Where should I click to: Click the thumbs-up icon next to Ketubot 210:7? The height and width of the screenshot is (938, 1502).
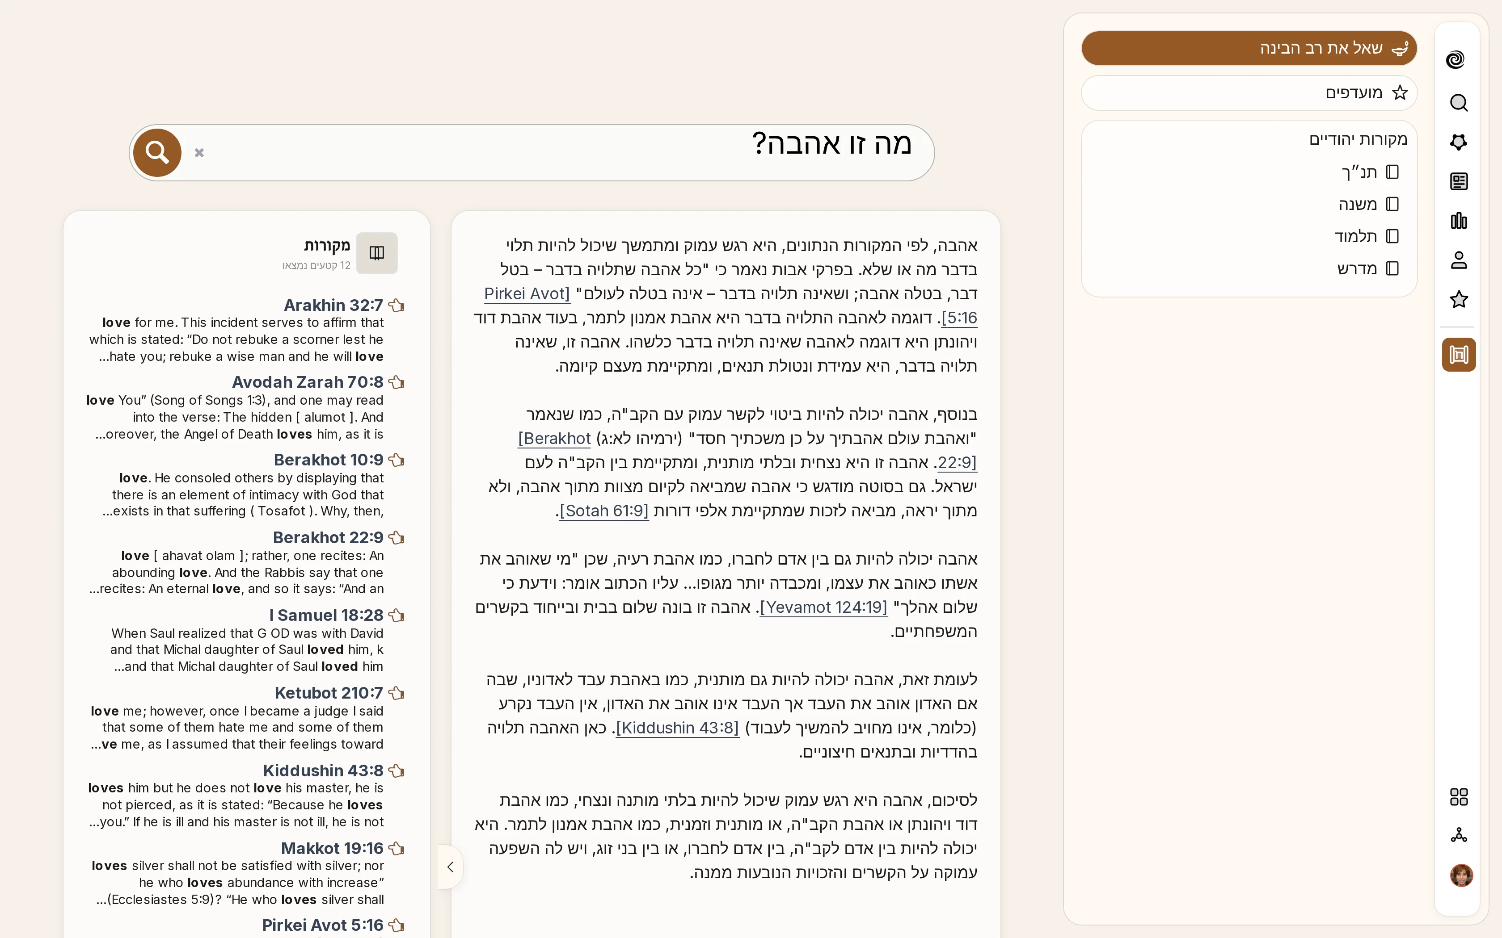coord(397,693)
